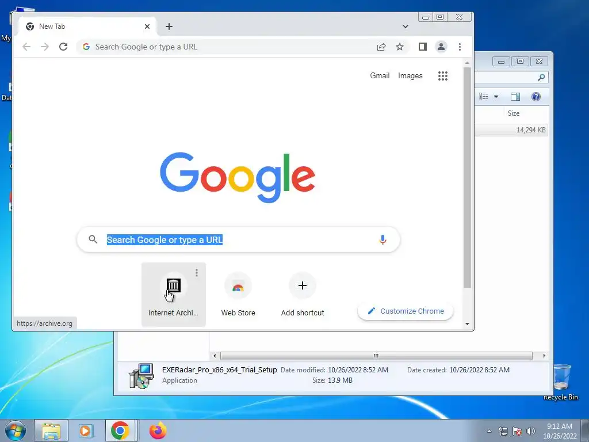The width and height of the screenshot is (589, 442).
Task: Focus the Google search box
Action: click(239, 239)
